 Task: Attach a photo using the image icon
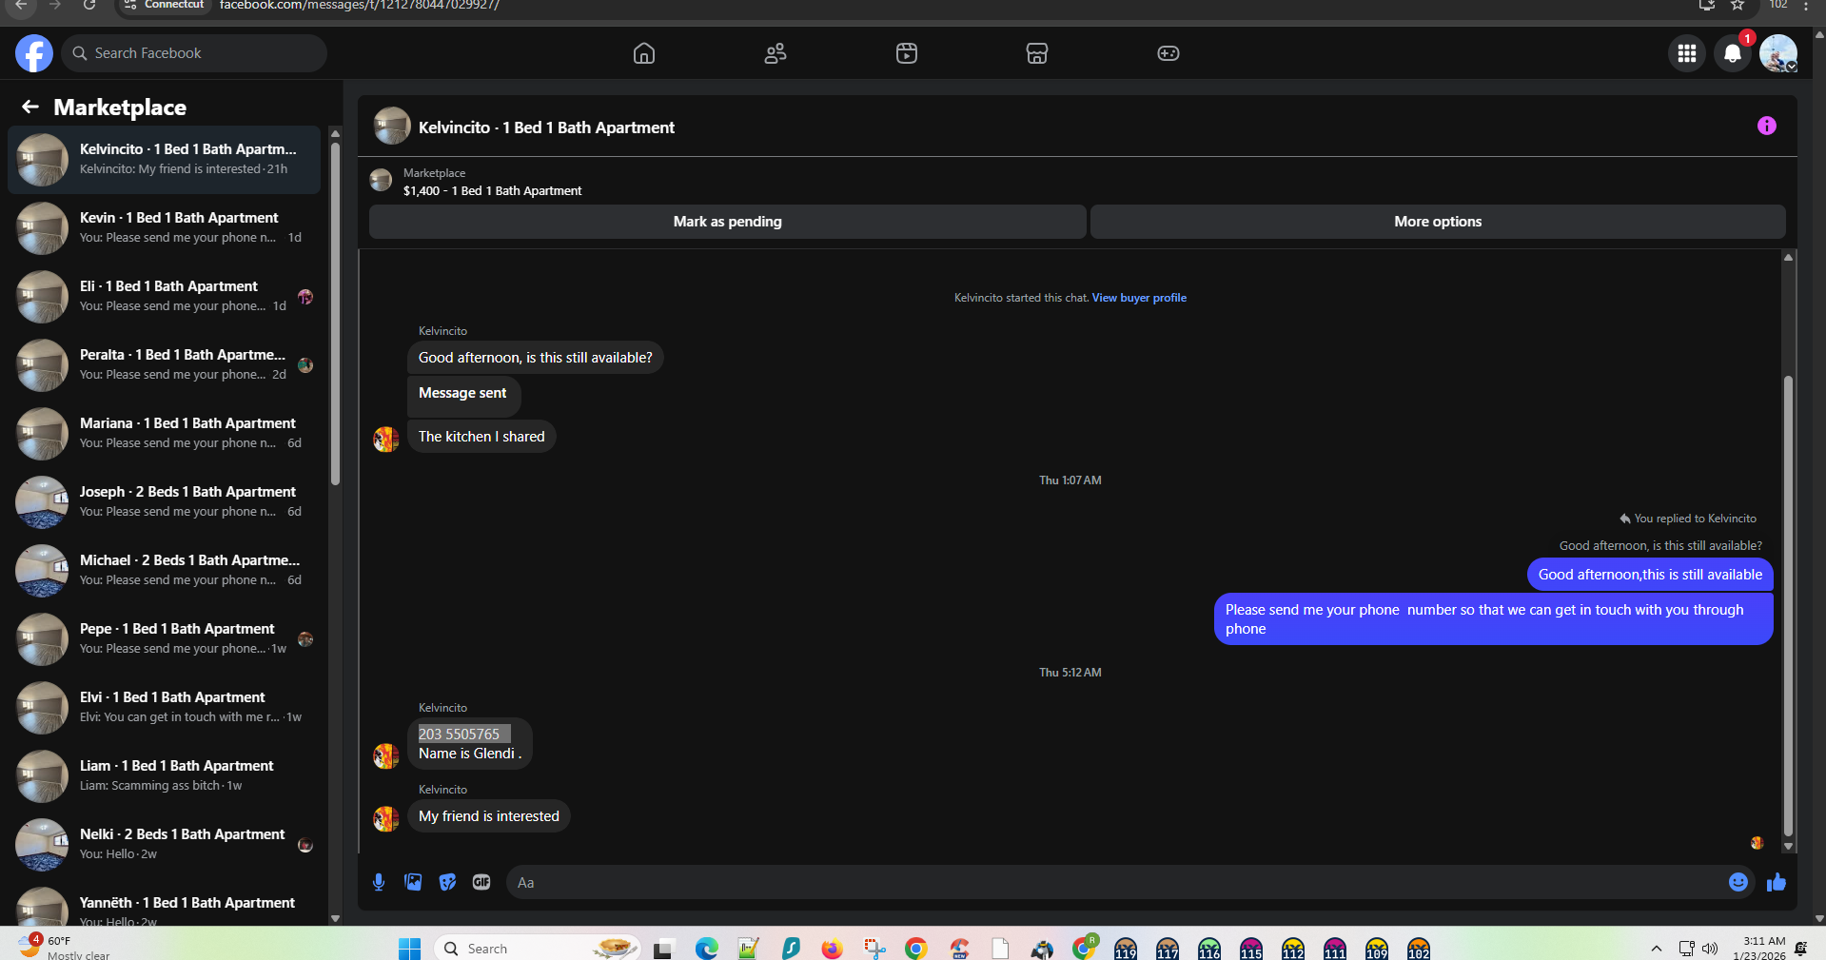(413, 882)
